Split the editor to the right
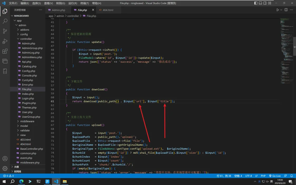This screenshot has width=296, height=185. coord(286,10)
